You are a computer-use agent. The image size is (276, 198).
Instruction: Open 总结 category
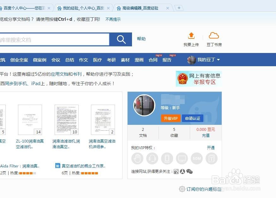[x=69, y=60]
